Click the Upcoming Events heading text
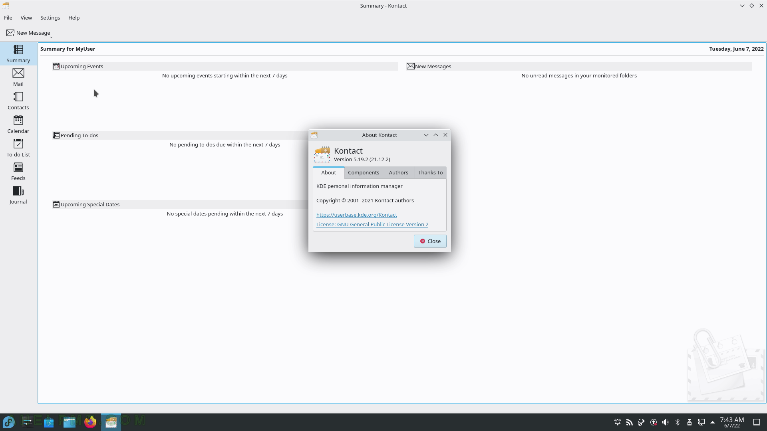The width and height of the screenshot is (767, 431). pos(82,66)
